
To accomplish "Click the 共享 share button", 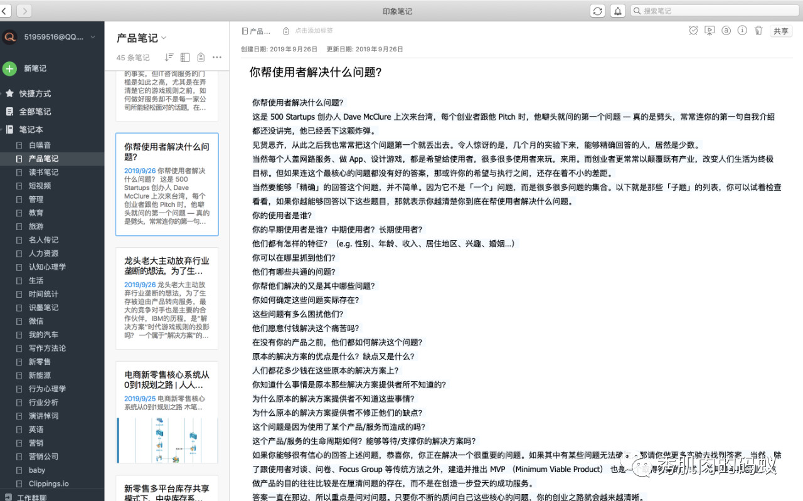I will point(781,31).
